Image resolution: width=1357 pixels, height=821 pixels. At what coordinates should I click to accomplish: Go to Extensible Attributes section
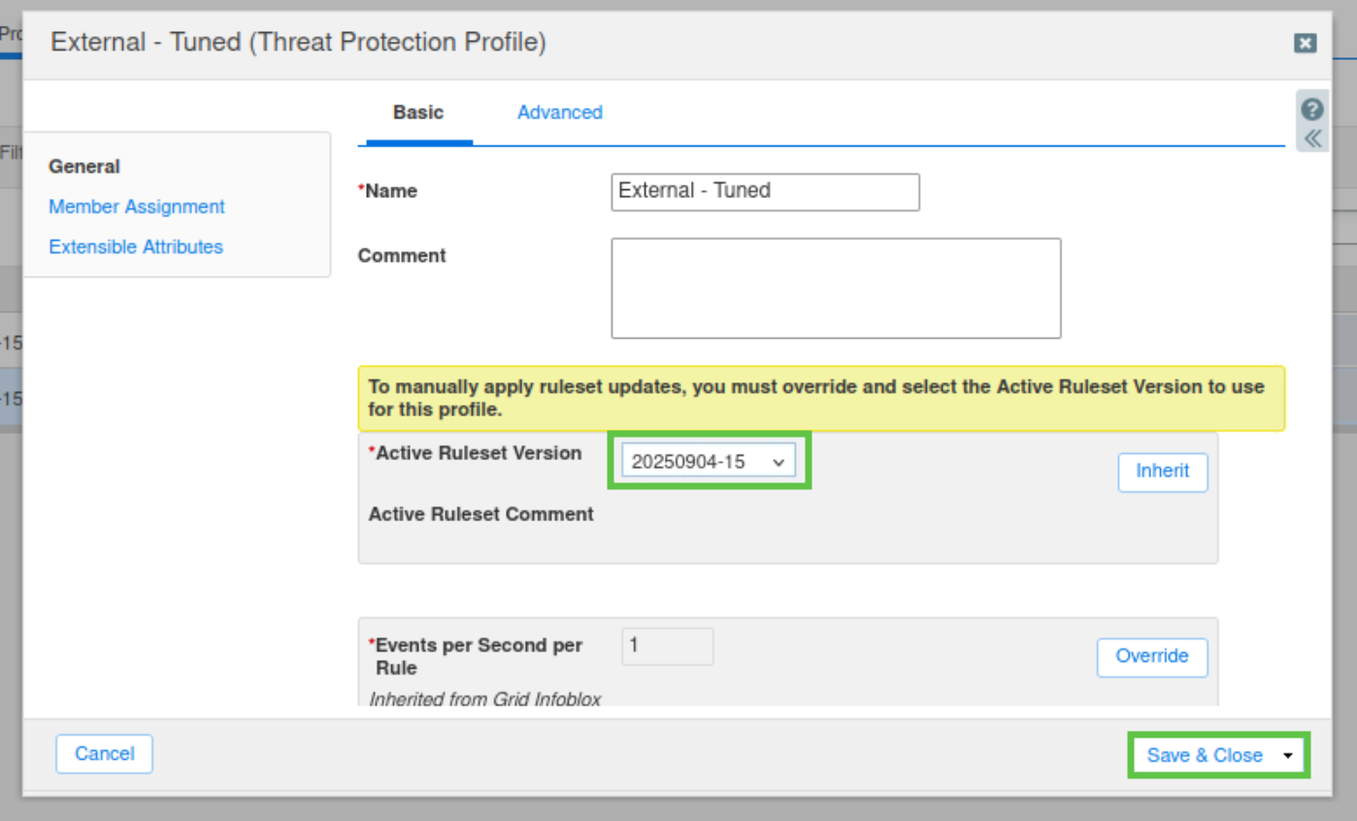point(136,246)
